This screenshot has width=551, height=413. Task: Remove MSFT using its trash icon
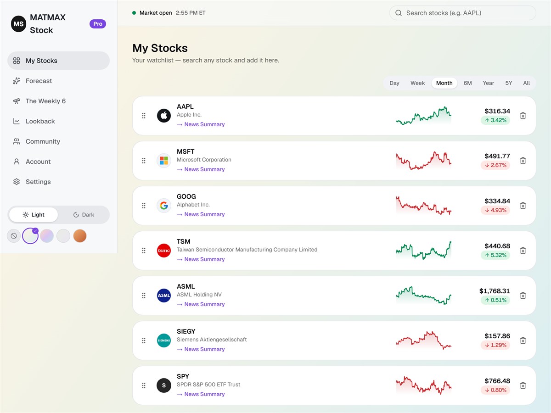point(523,161)
